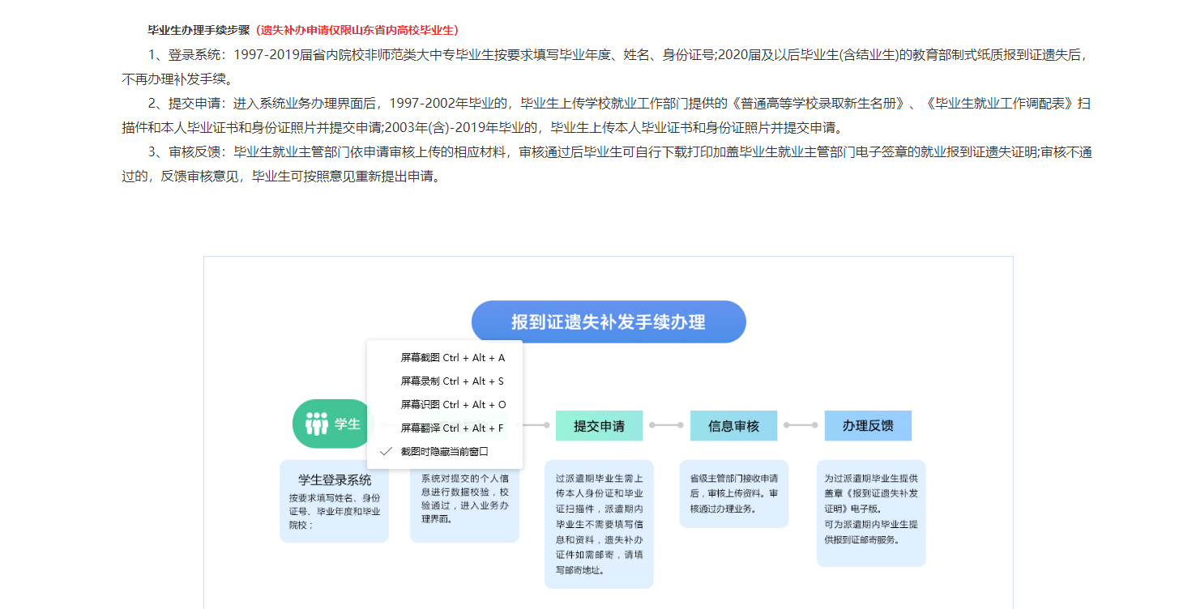Select 屏幕截图 Ctrl+Alt+A from context menu
Screen dimensions: 1179x609
[452, 357]
